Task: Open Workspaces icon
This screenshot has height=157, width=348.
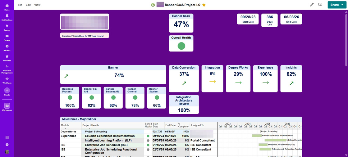Action: 7,106
